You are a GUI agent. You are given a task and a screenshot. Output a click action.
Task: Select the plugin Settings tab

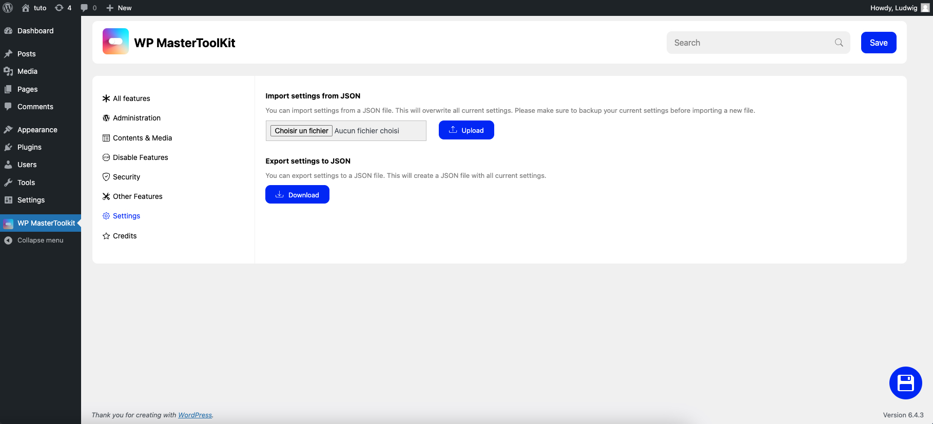coord(121,216)
